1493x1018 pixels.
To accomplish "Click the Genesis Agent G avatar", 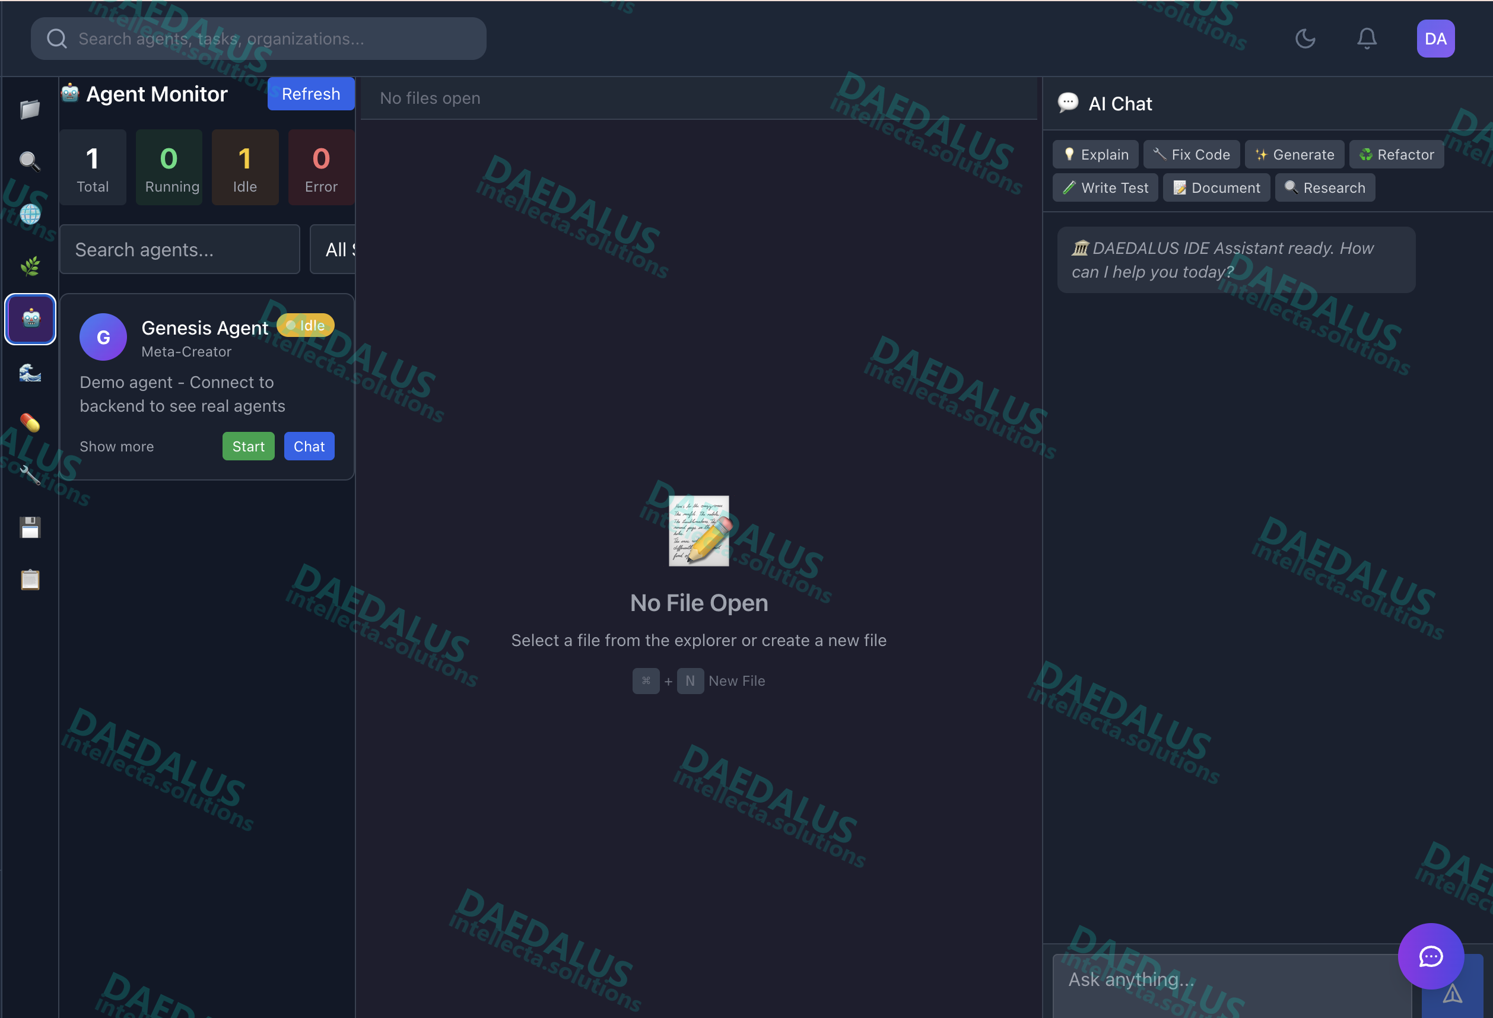I will tap(103, 336).
